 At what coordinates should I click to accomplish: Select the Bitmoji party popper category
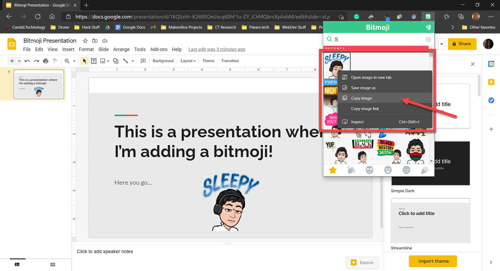point(425,170)
